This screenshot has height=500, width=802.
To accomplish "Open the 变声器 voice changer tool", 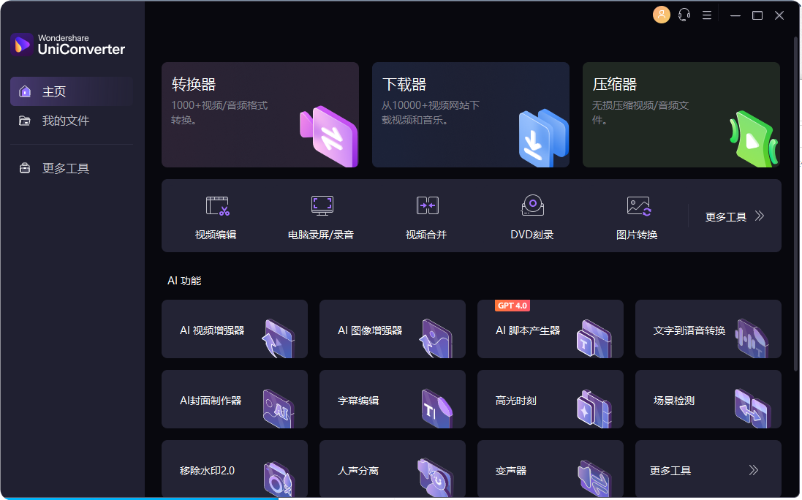I will pyautogui.click(x=550, y=470).
